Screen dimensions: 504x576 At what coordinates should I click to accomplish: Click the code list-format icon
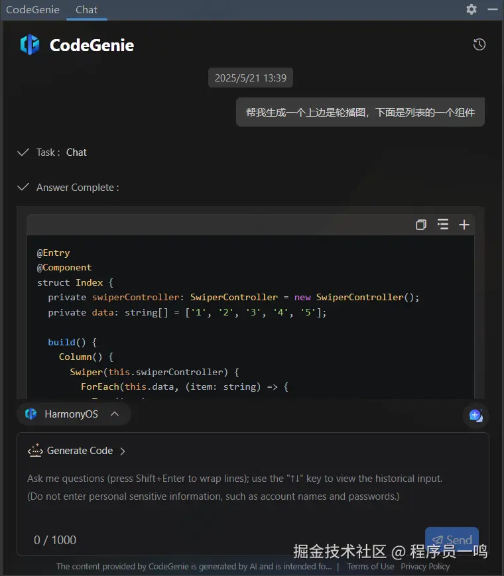pos(442,224)
